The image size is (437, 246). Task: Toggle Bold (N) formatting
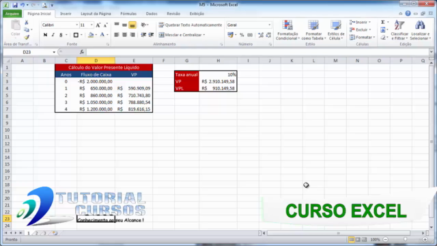(x=45, y=35)
